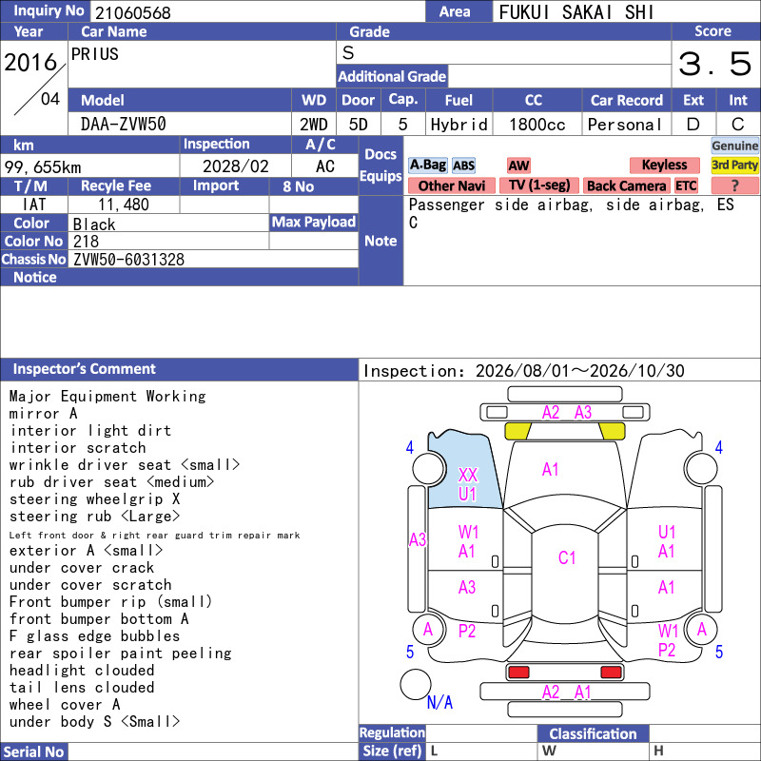Viewport: 761px width, 761px height.
Task: Click the TV (1-seg) badge
Action: click(539, 185)
